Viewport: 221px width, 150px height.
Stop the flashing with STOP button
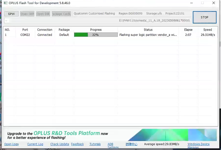click(204, 17)
